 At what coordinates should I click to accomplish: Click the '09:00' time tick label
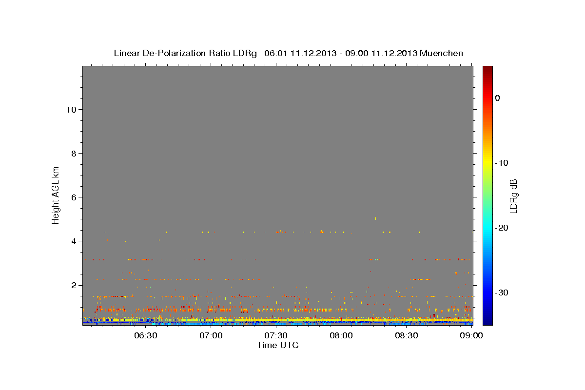(x=471, y=335)
